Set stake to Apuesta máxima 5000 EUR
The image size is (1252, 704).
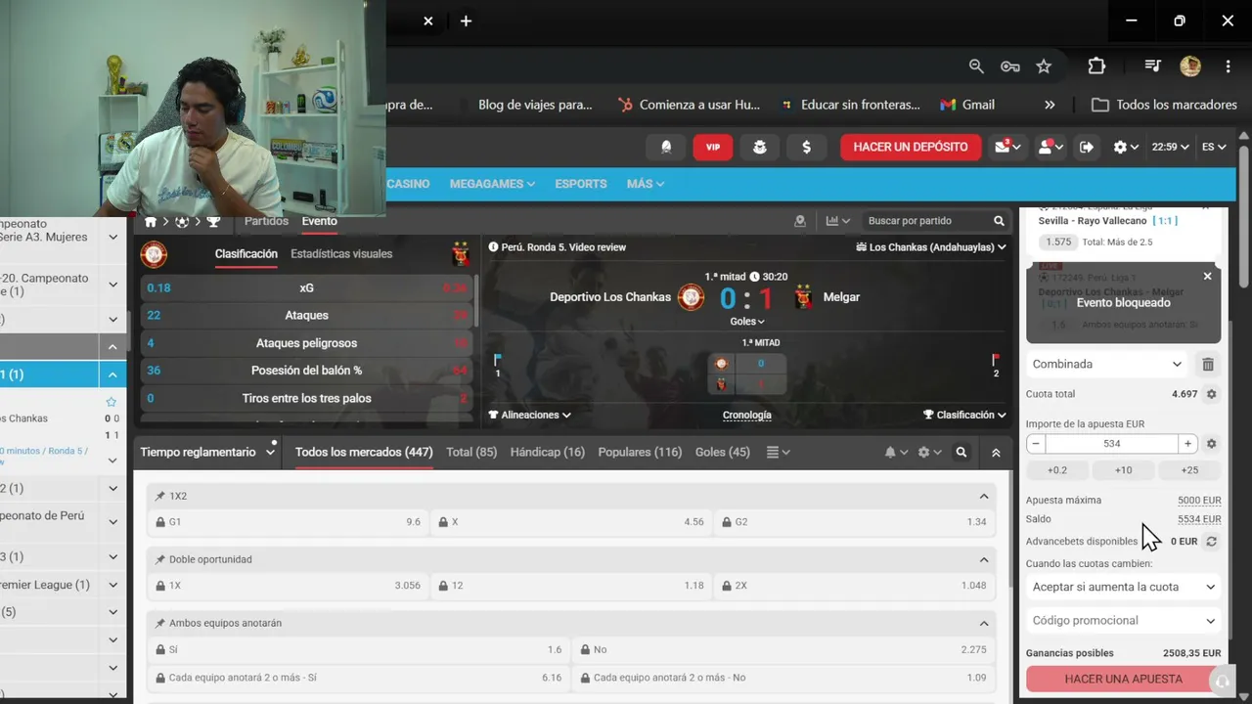(1199, 501)
